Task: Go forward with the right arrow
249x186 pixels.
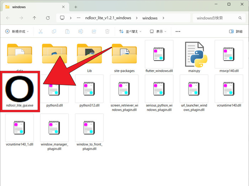Action: click(x=21, y=18)
